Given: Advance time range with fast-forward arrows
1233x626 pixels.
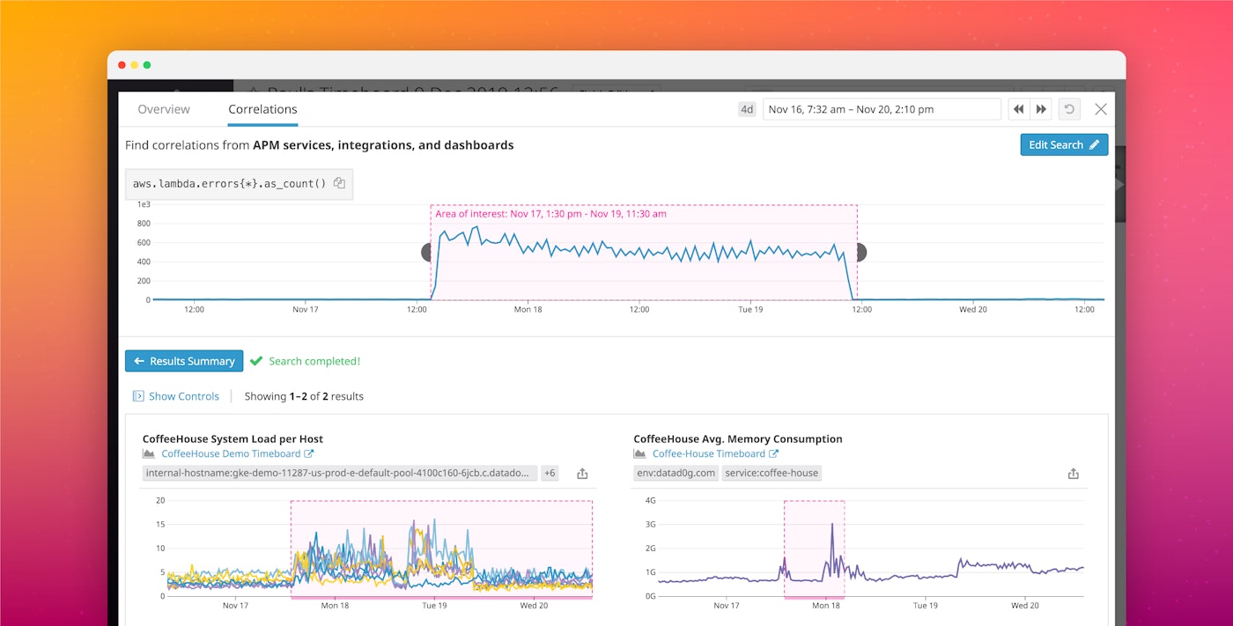Looking at the screenshot, I should pyautogui.click(x=1040, y=108).
